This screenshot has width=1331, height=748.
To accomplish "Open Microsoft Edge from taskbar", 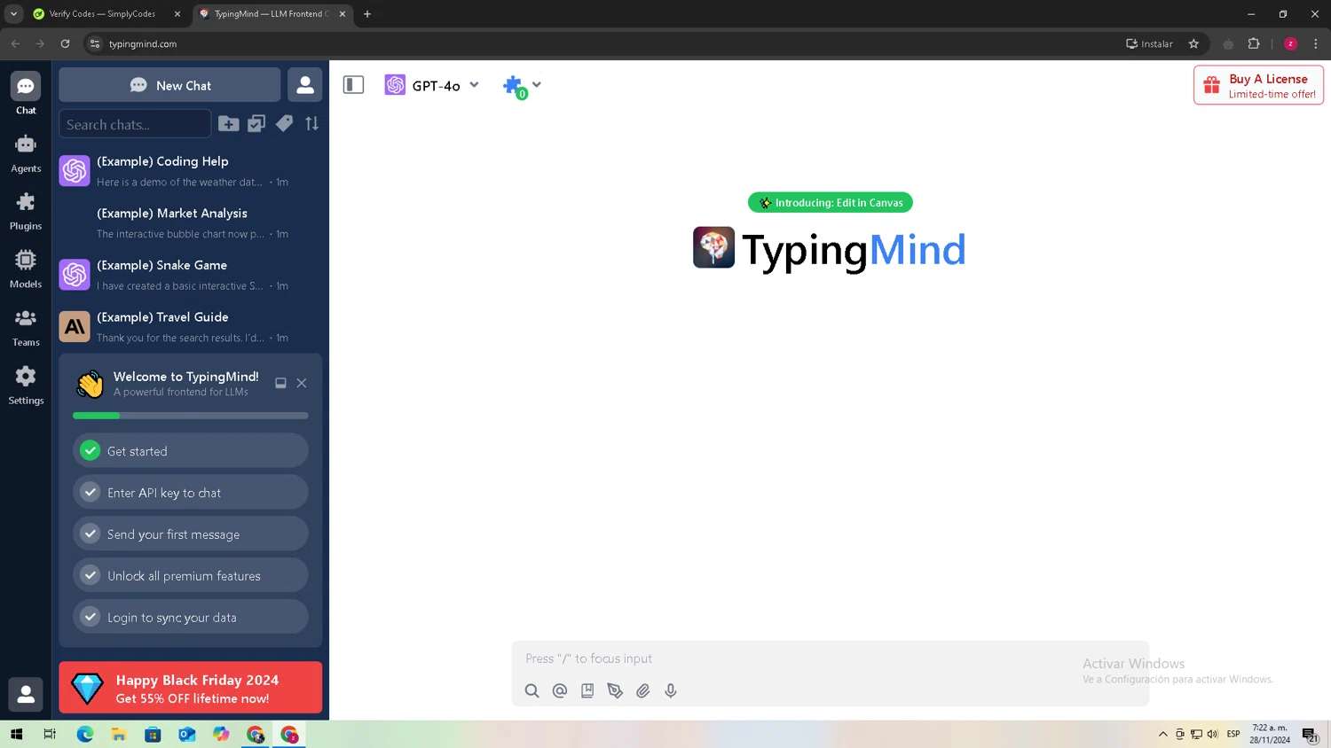I will [x=85, y=734].
